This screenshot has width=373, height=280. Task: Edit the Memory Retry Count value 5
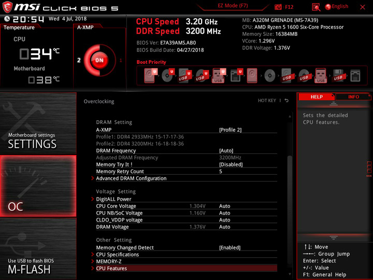click(221, 172)
